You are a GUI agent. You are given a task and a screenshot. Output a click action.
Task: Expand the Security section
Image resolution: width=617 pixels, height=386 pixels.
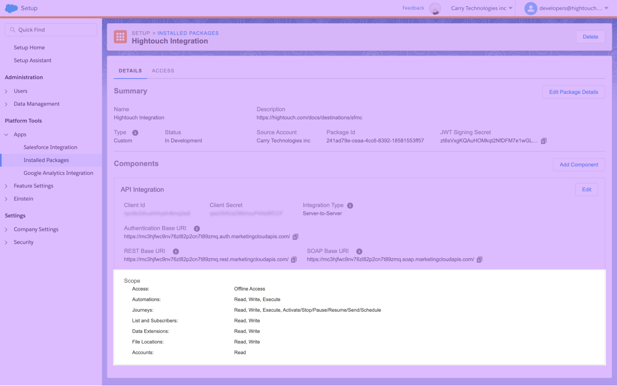pyautogui.click(x=6, y=242)
